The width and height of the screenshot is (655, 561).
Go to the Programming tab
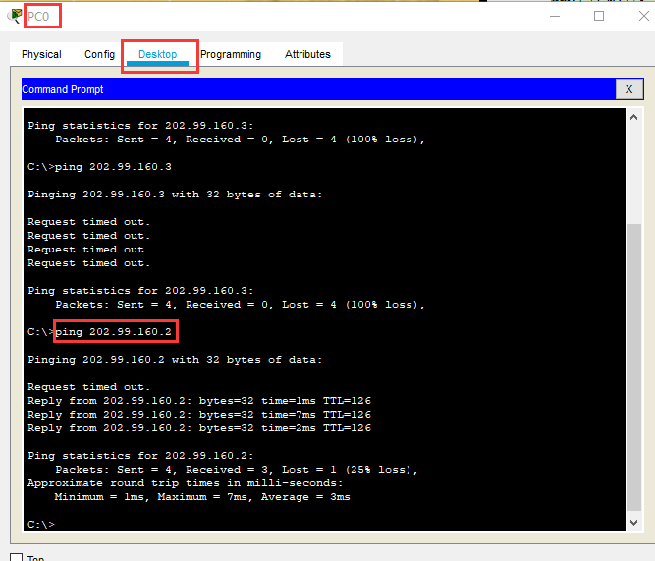[x=231, y=55]
